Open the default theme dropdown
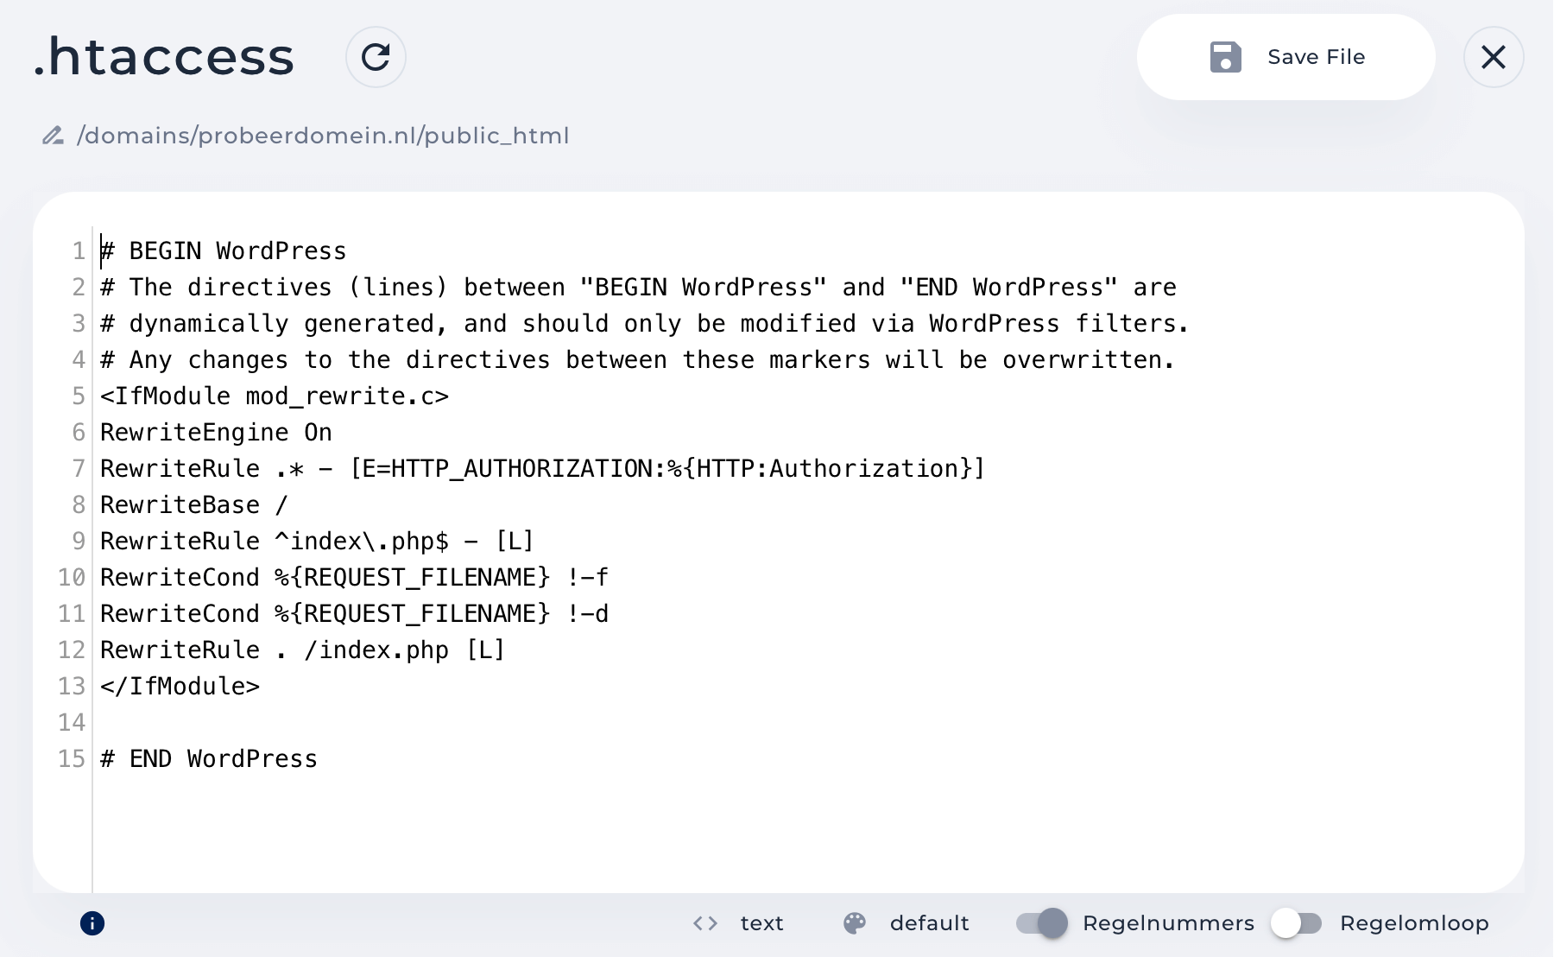This screenshot has height=957, width=1554. point(929,923)
